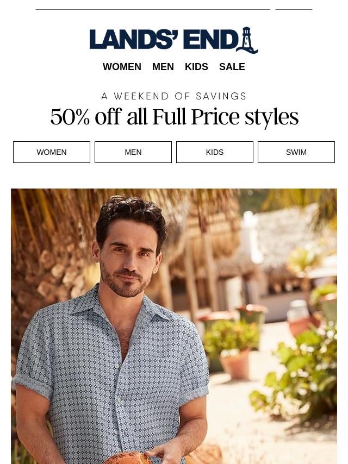Click the short line at the top right
This screenshot has height=464, width=348.
click(294, 9)
